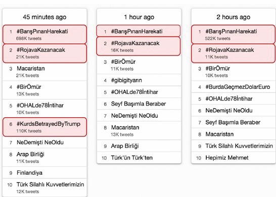This screenshot has width=276, height=197.
Task: Open #BurdaGeçmezDolarEuro hashtag
Action: tap(234, 87)
